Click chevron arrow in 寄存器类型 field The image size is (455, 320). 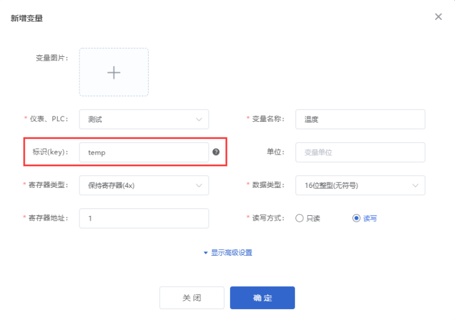click(199, 185)
